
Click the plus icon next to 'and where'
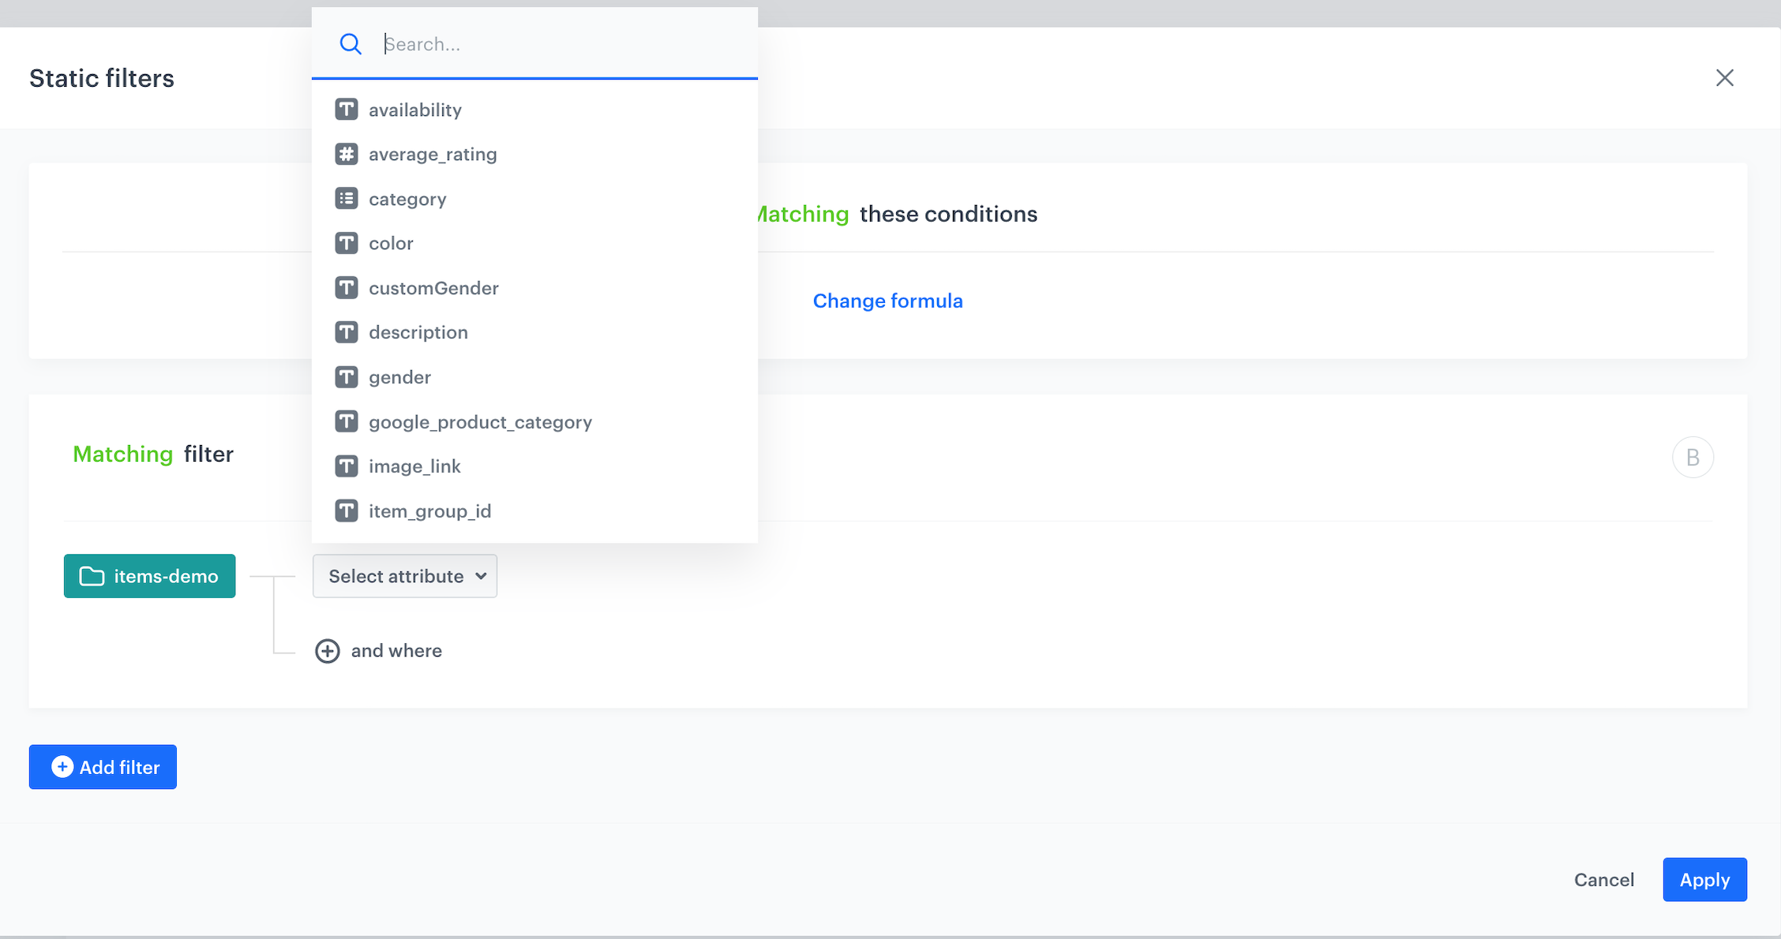[327, 650]
